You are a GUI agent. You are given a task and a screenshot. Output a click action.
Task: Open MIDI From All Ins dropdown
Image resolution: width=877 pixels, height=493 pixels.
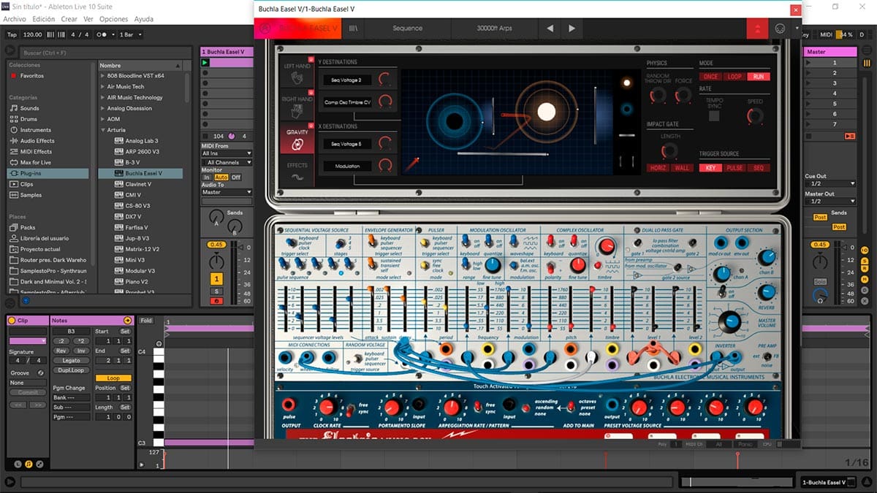point(227,153)
